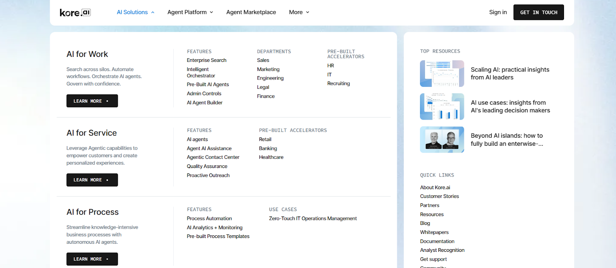Open the Beyond AI islands resource thumbnail
Screen dimensions: 616x268
click(x=442, y=140)
